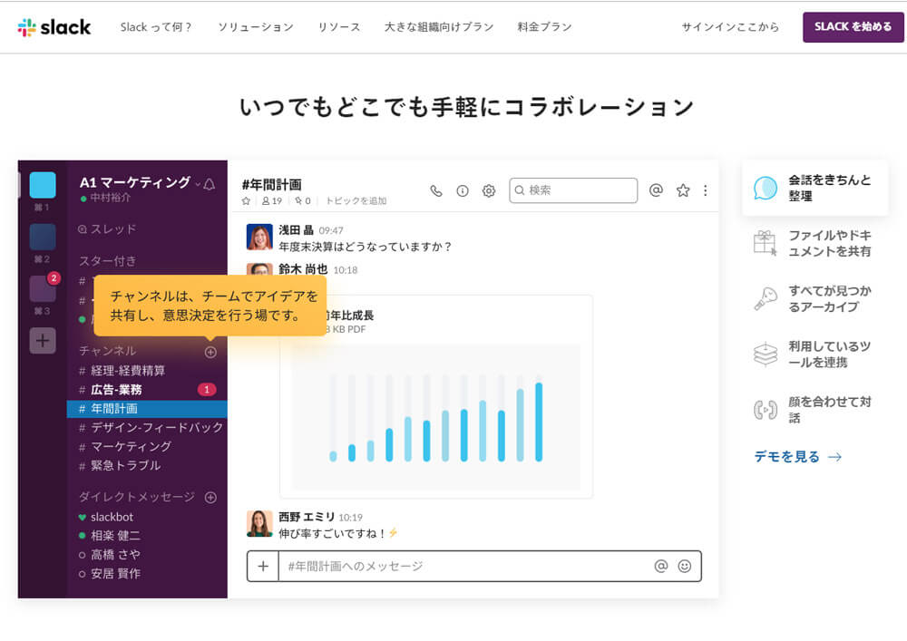Add a channel with the plus beside チャンネル
Image resolution: width=907 pixels, height=641 pixels.
pyautogui.click(x=210, y=352)
